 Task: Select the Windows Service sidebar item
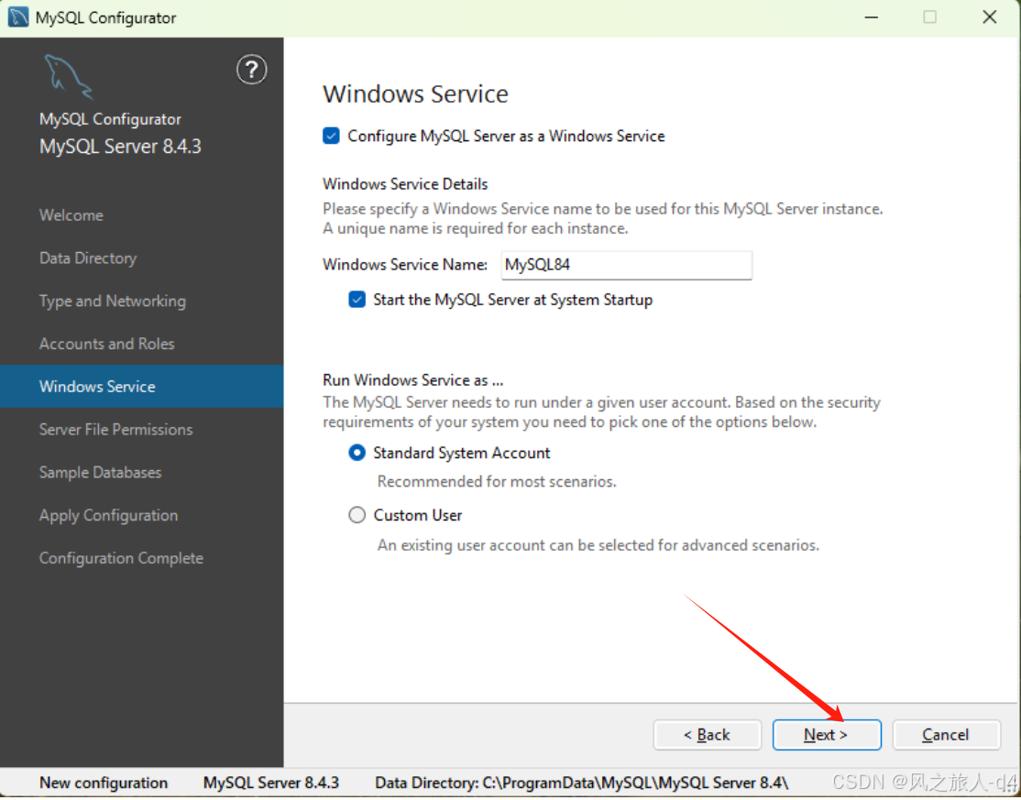(x=141, y=387)
